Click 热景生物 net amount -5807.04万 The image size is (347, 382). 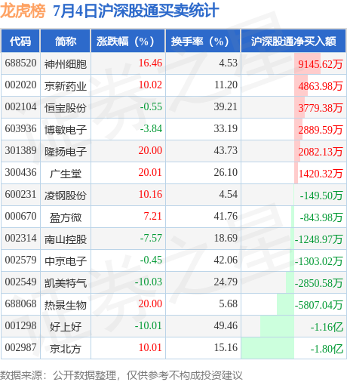click(x=319, y=305)
